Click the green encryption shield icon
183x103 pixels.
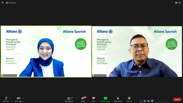pos(3,3)
